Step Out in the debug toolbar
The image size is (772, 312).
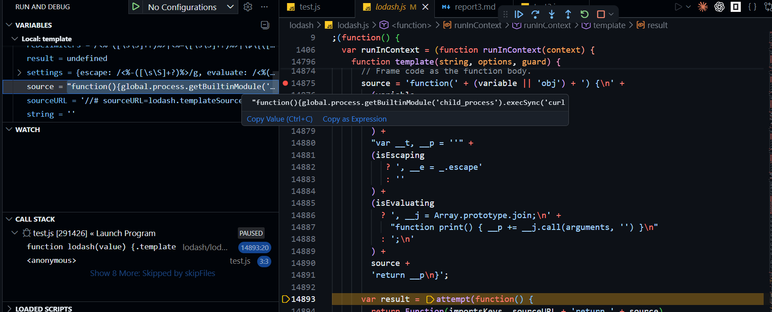(568, 14)
